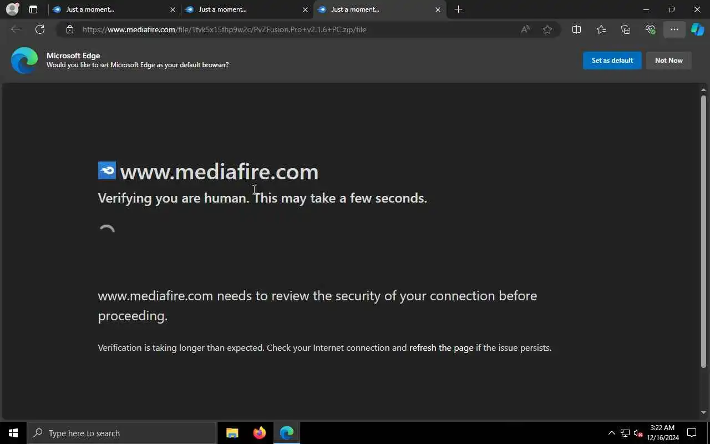Open a new tab with plus button
This screenshot has width=710, height=444.
[458, 9]
